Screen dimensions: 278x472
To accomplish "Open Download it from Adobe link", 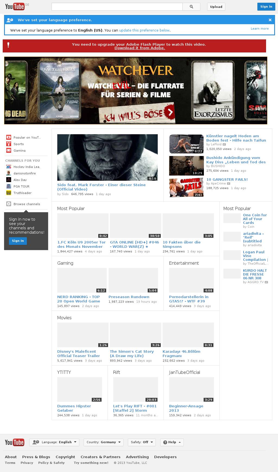I will [x=140, y=48].
